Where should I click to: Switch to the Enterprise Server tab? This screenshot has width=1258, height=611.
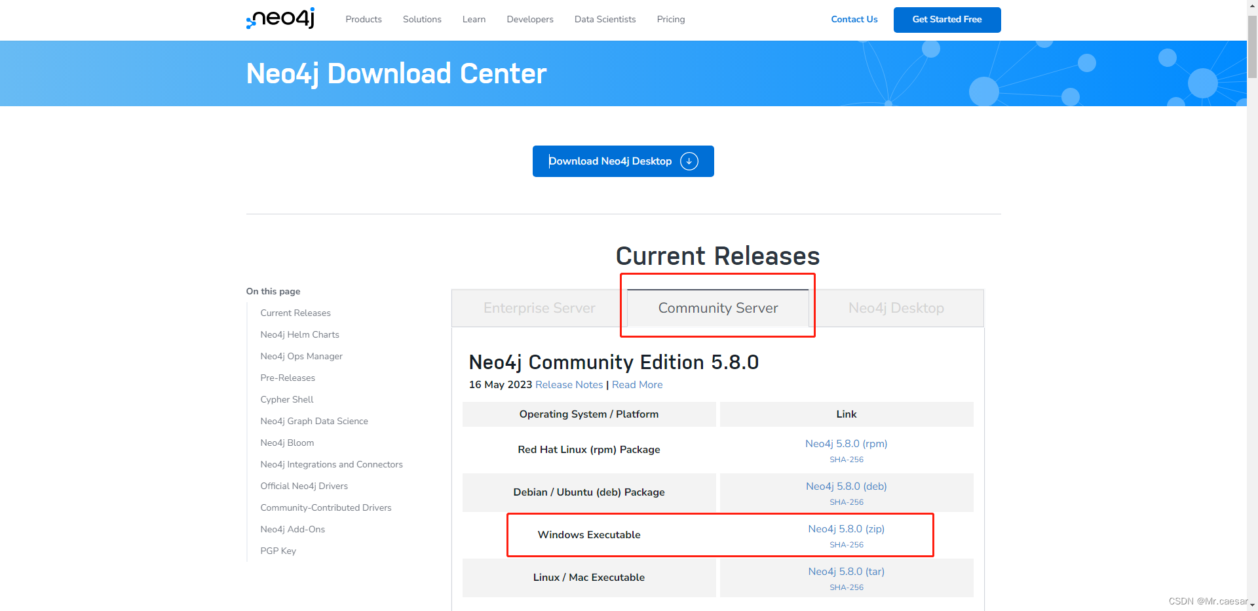539,308
